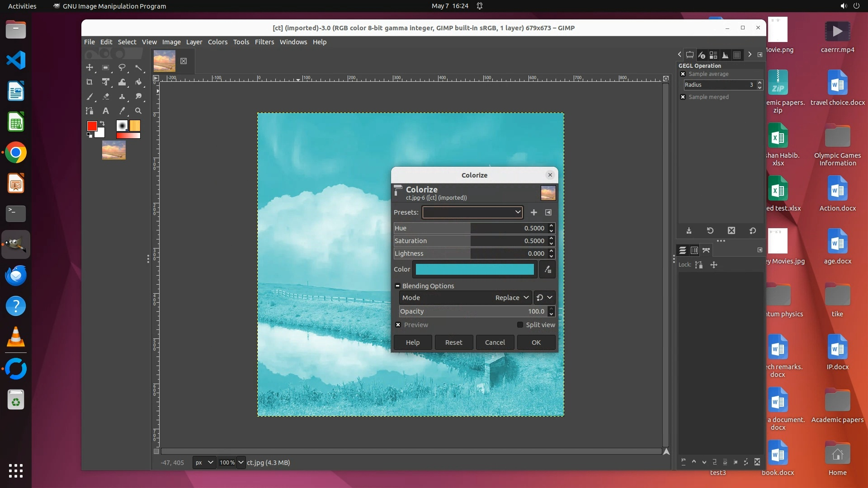This screenshot has width=868, height=488.
Task: Open the Presets dropdown
Action: [472, 212]
